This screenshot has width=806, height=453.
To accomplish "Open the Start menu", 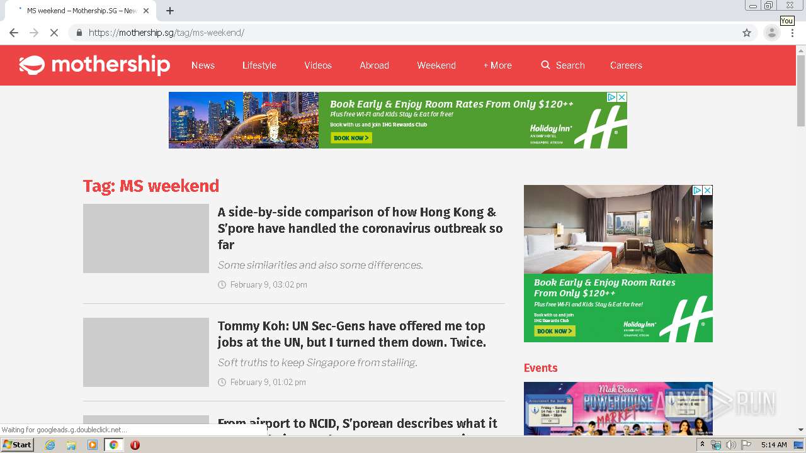I will pyautogui.click(x=18, y=445).
